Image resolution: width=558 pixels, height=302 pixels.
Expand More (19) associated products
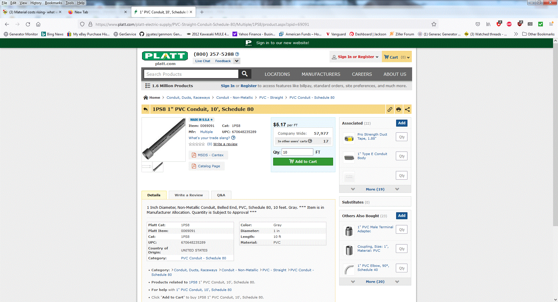tap(375, 189)
